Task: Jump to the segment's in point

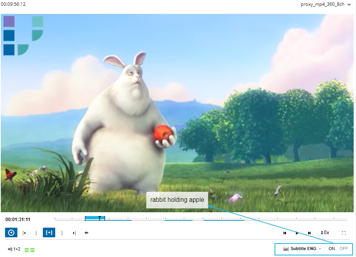Action: (24, 233)
